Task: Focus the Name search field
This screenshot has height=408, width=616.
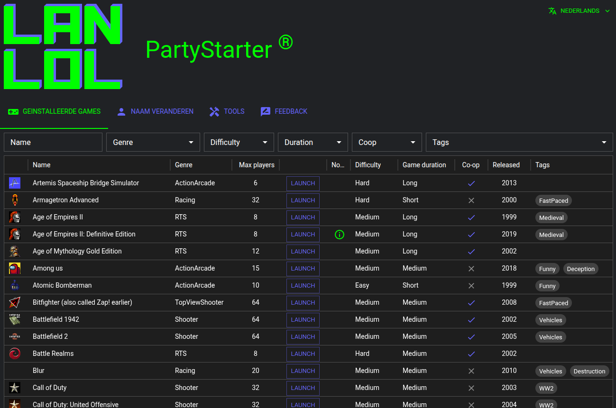Action: click(53, 142)
